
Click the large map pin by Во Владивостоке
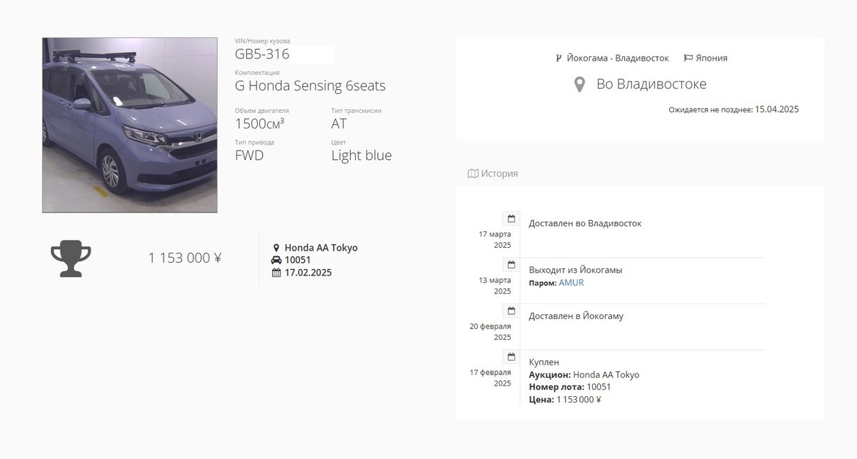tap(581, 85)
